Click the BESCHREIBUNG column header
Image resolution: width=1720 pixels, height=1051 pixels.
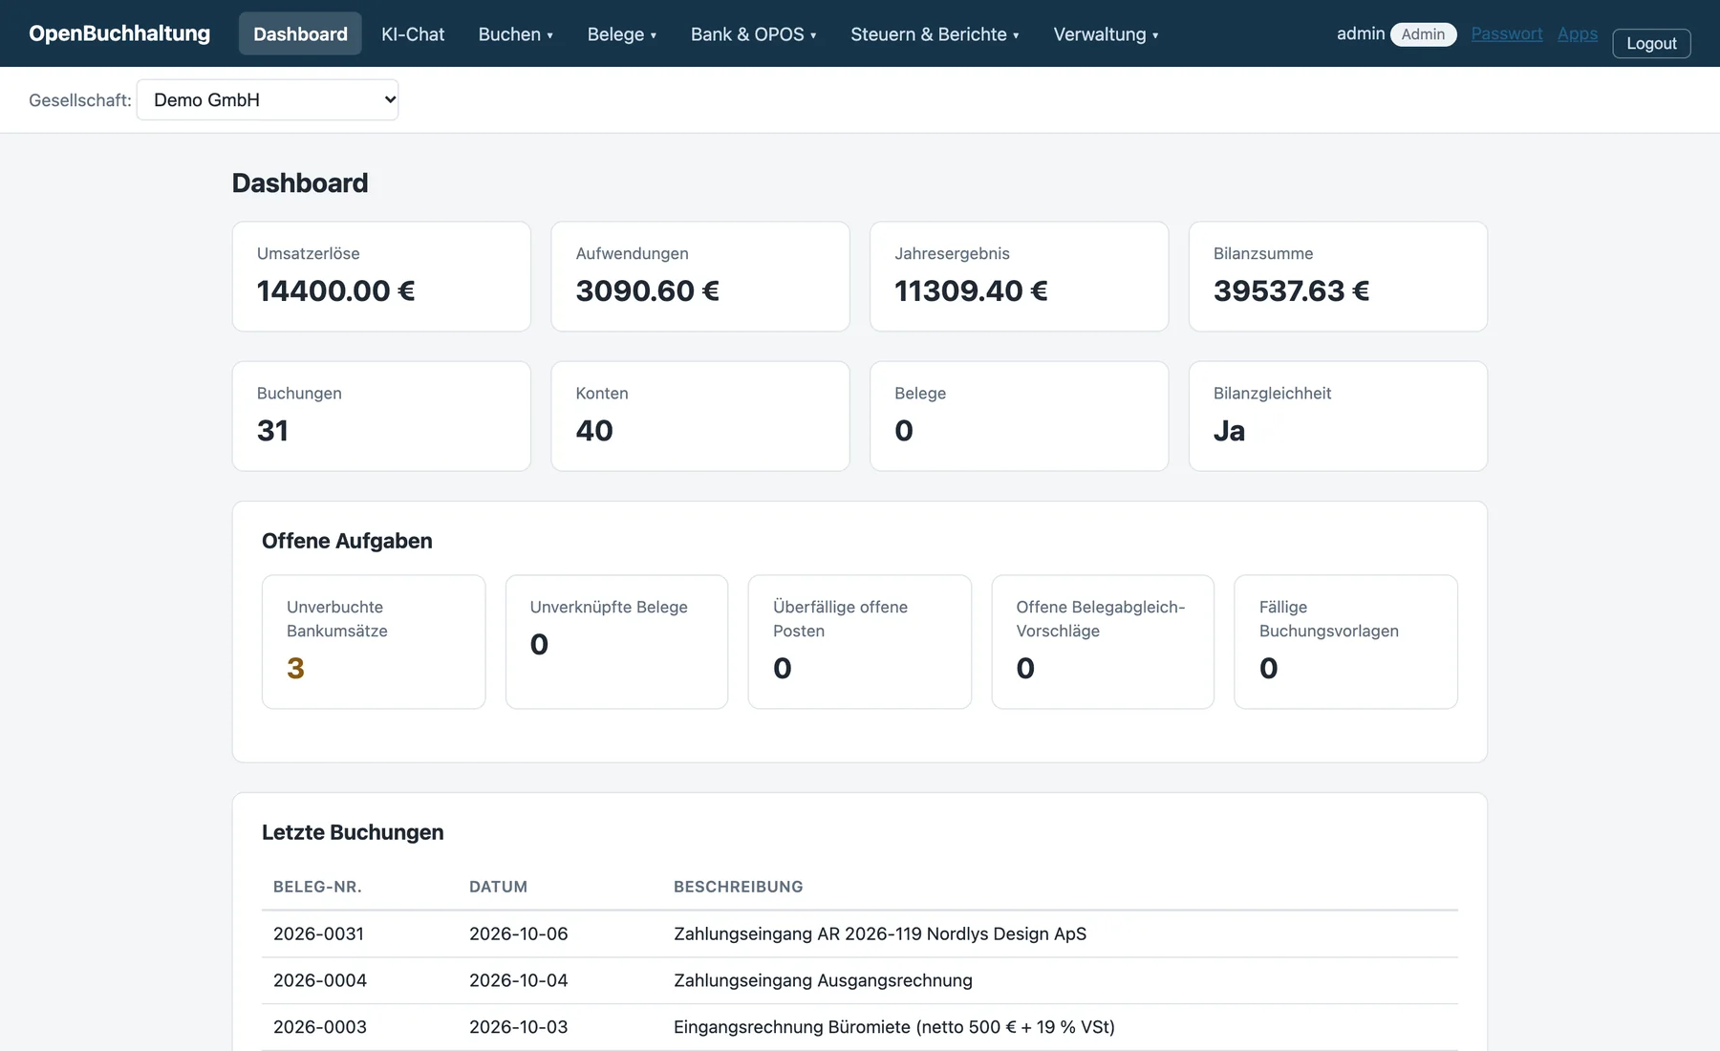738,887
